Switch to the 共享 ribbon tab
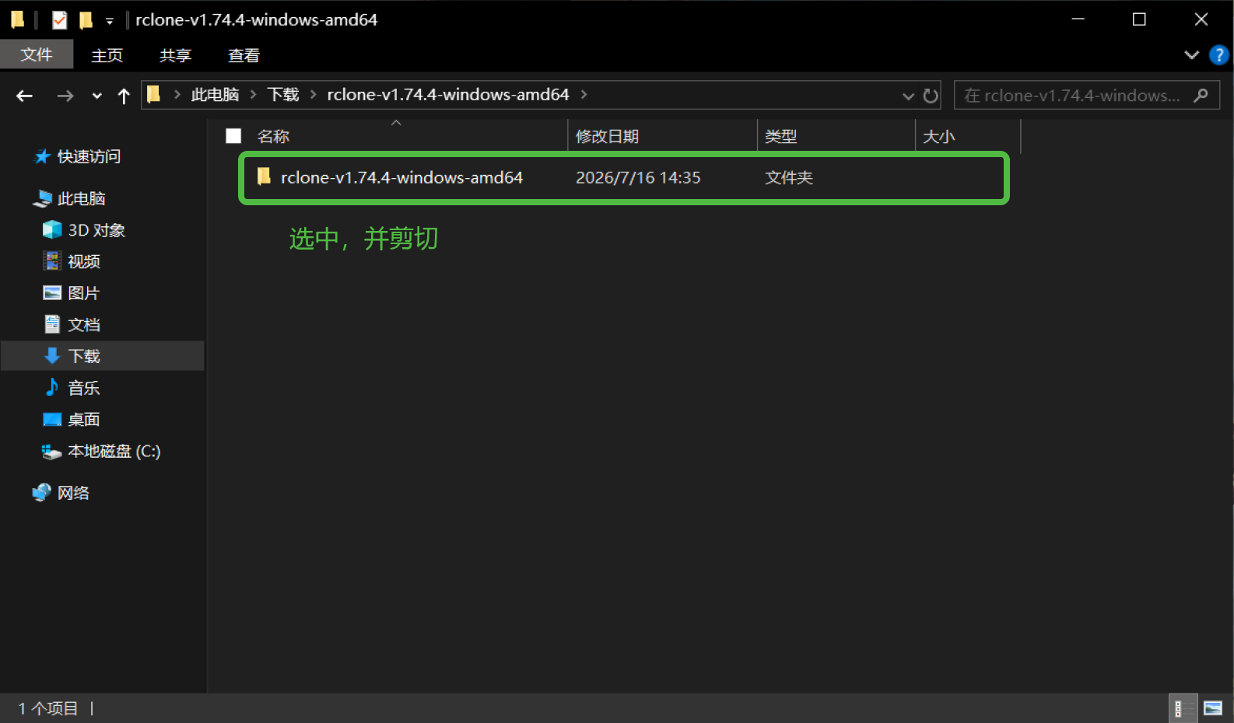The height and width of the screenshot is (723, 1234). point(175,55)
